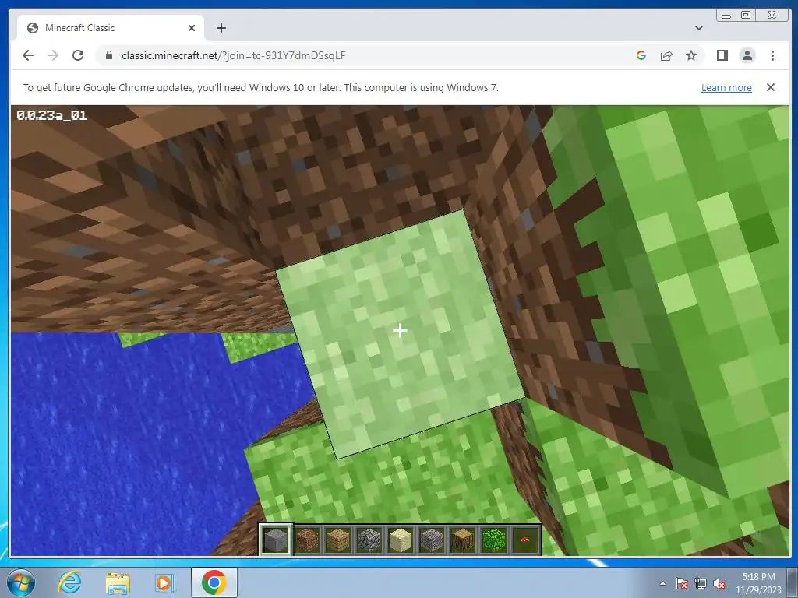Select the cobblestone block in hotbar
798x598 pixels.
tap(369, 540)
